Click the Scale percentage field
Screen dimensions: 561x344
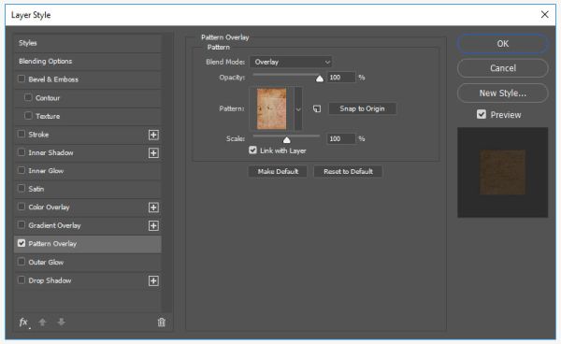341,138
